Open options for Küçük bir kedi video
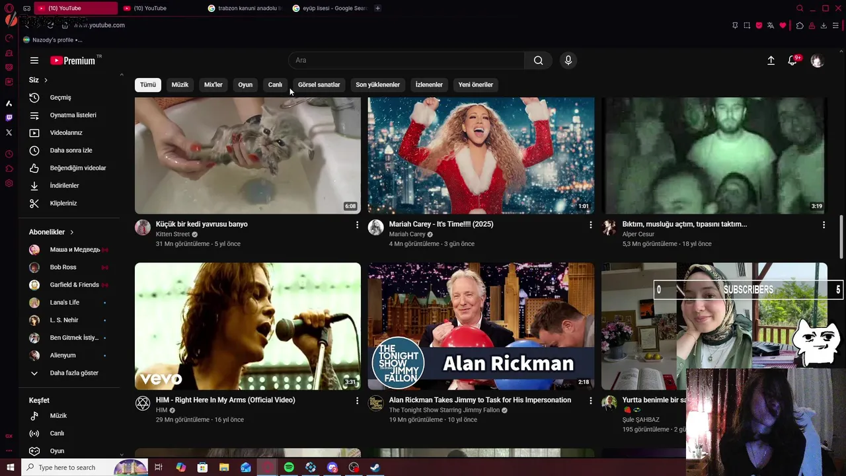The height and width of the screenshot is (476, 846). [x=357, y=225]
